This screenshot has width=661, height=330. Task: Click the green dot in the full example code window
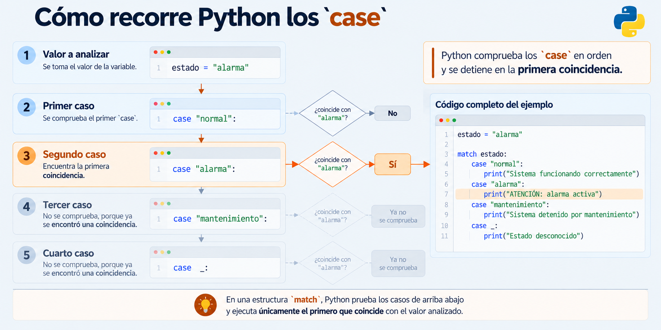pyautogui.click(x=454, y=120)
